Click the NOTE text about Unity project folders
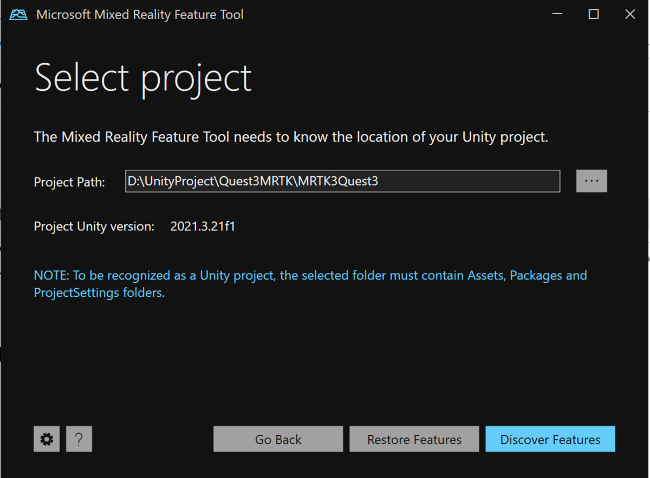Screen dimensions: 650x478 pos(310,284)
